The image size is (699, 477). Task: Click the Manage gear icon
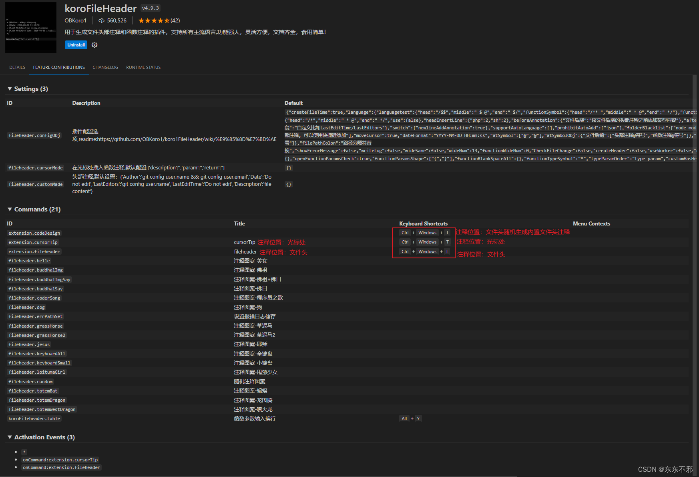tap(94, 45)
